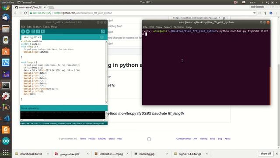280x158 pixels.
Task: Open the terminal window View menu
Action: pos(159,27)
